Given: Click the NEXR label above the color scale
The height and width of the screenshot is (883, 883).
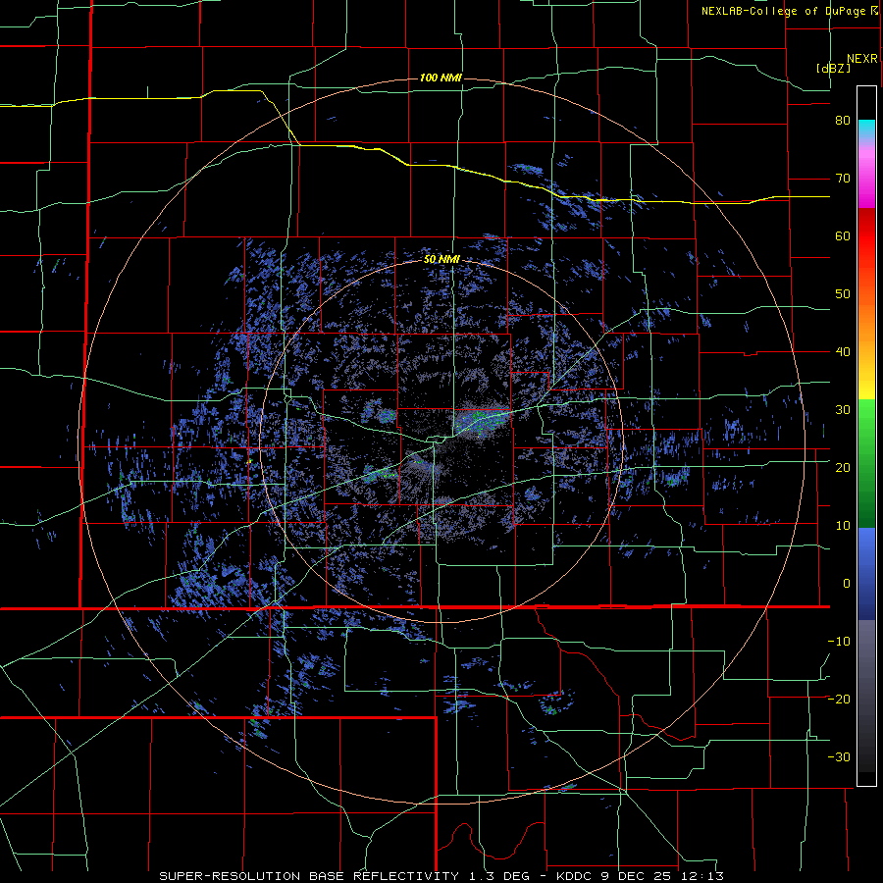Looking at the screenshot, I should pos(861,59).
